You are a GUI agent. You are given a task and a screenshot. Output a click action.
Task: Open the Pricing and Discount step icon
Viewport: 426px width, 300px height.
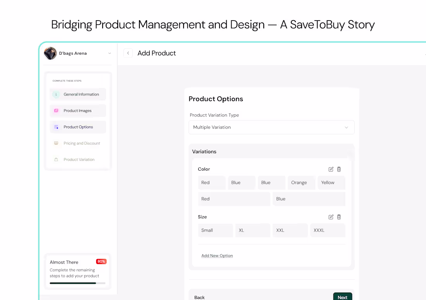[x=57, y=143]
